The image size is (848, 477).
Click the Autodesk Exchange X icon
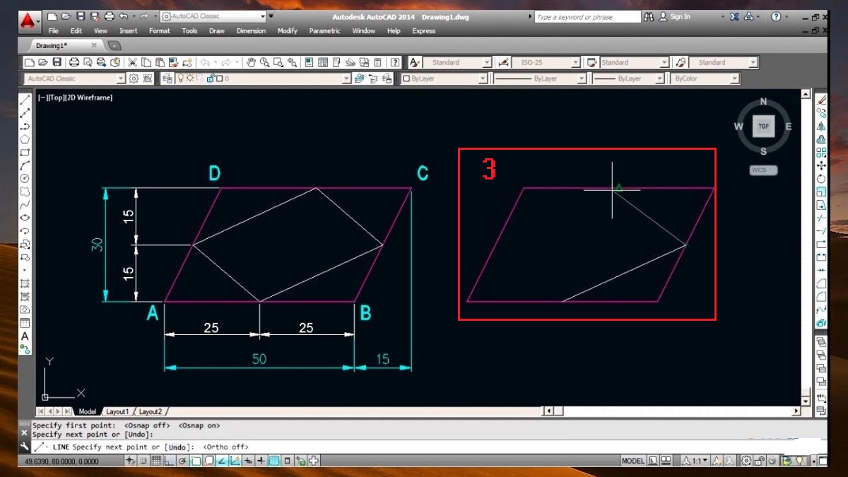734,16
